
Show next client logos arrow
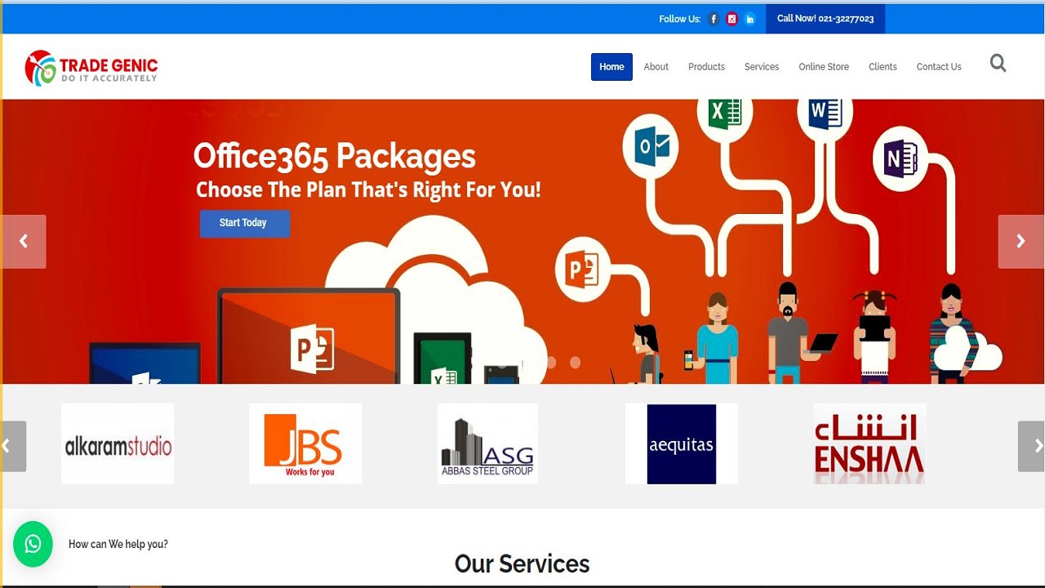(1030, 446)
